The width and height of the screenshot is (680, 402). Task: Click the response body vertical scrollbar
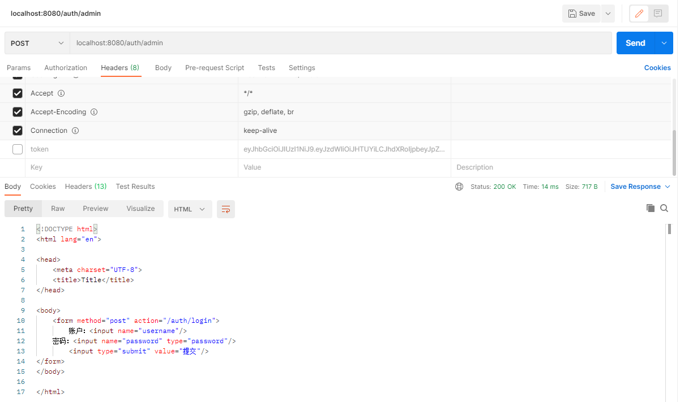[669, 229]
